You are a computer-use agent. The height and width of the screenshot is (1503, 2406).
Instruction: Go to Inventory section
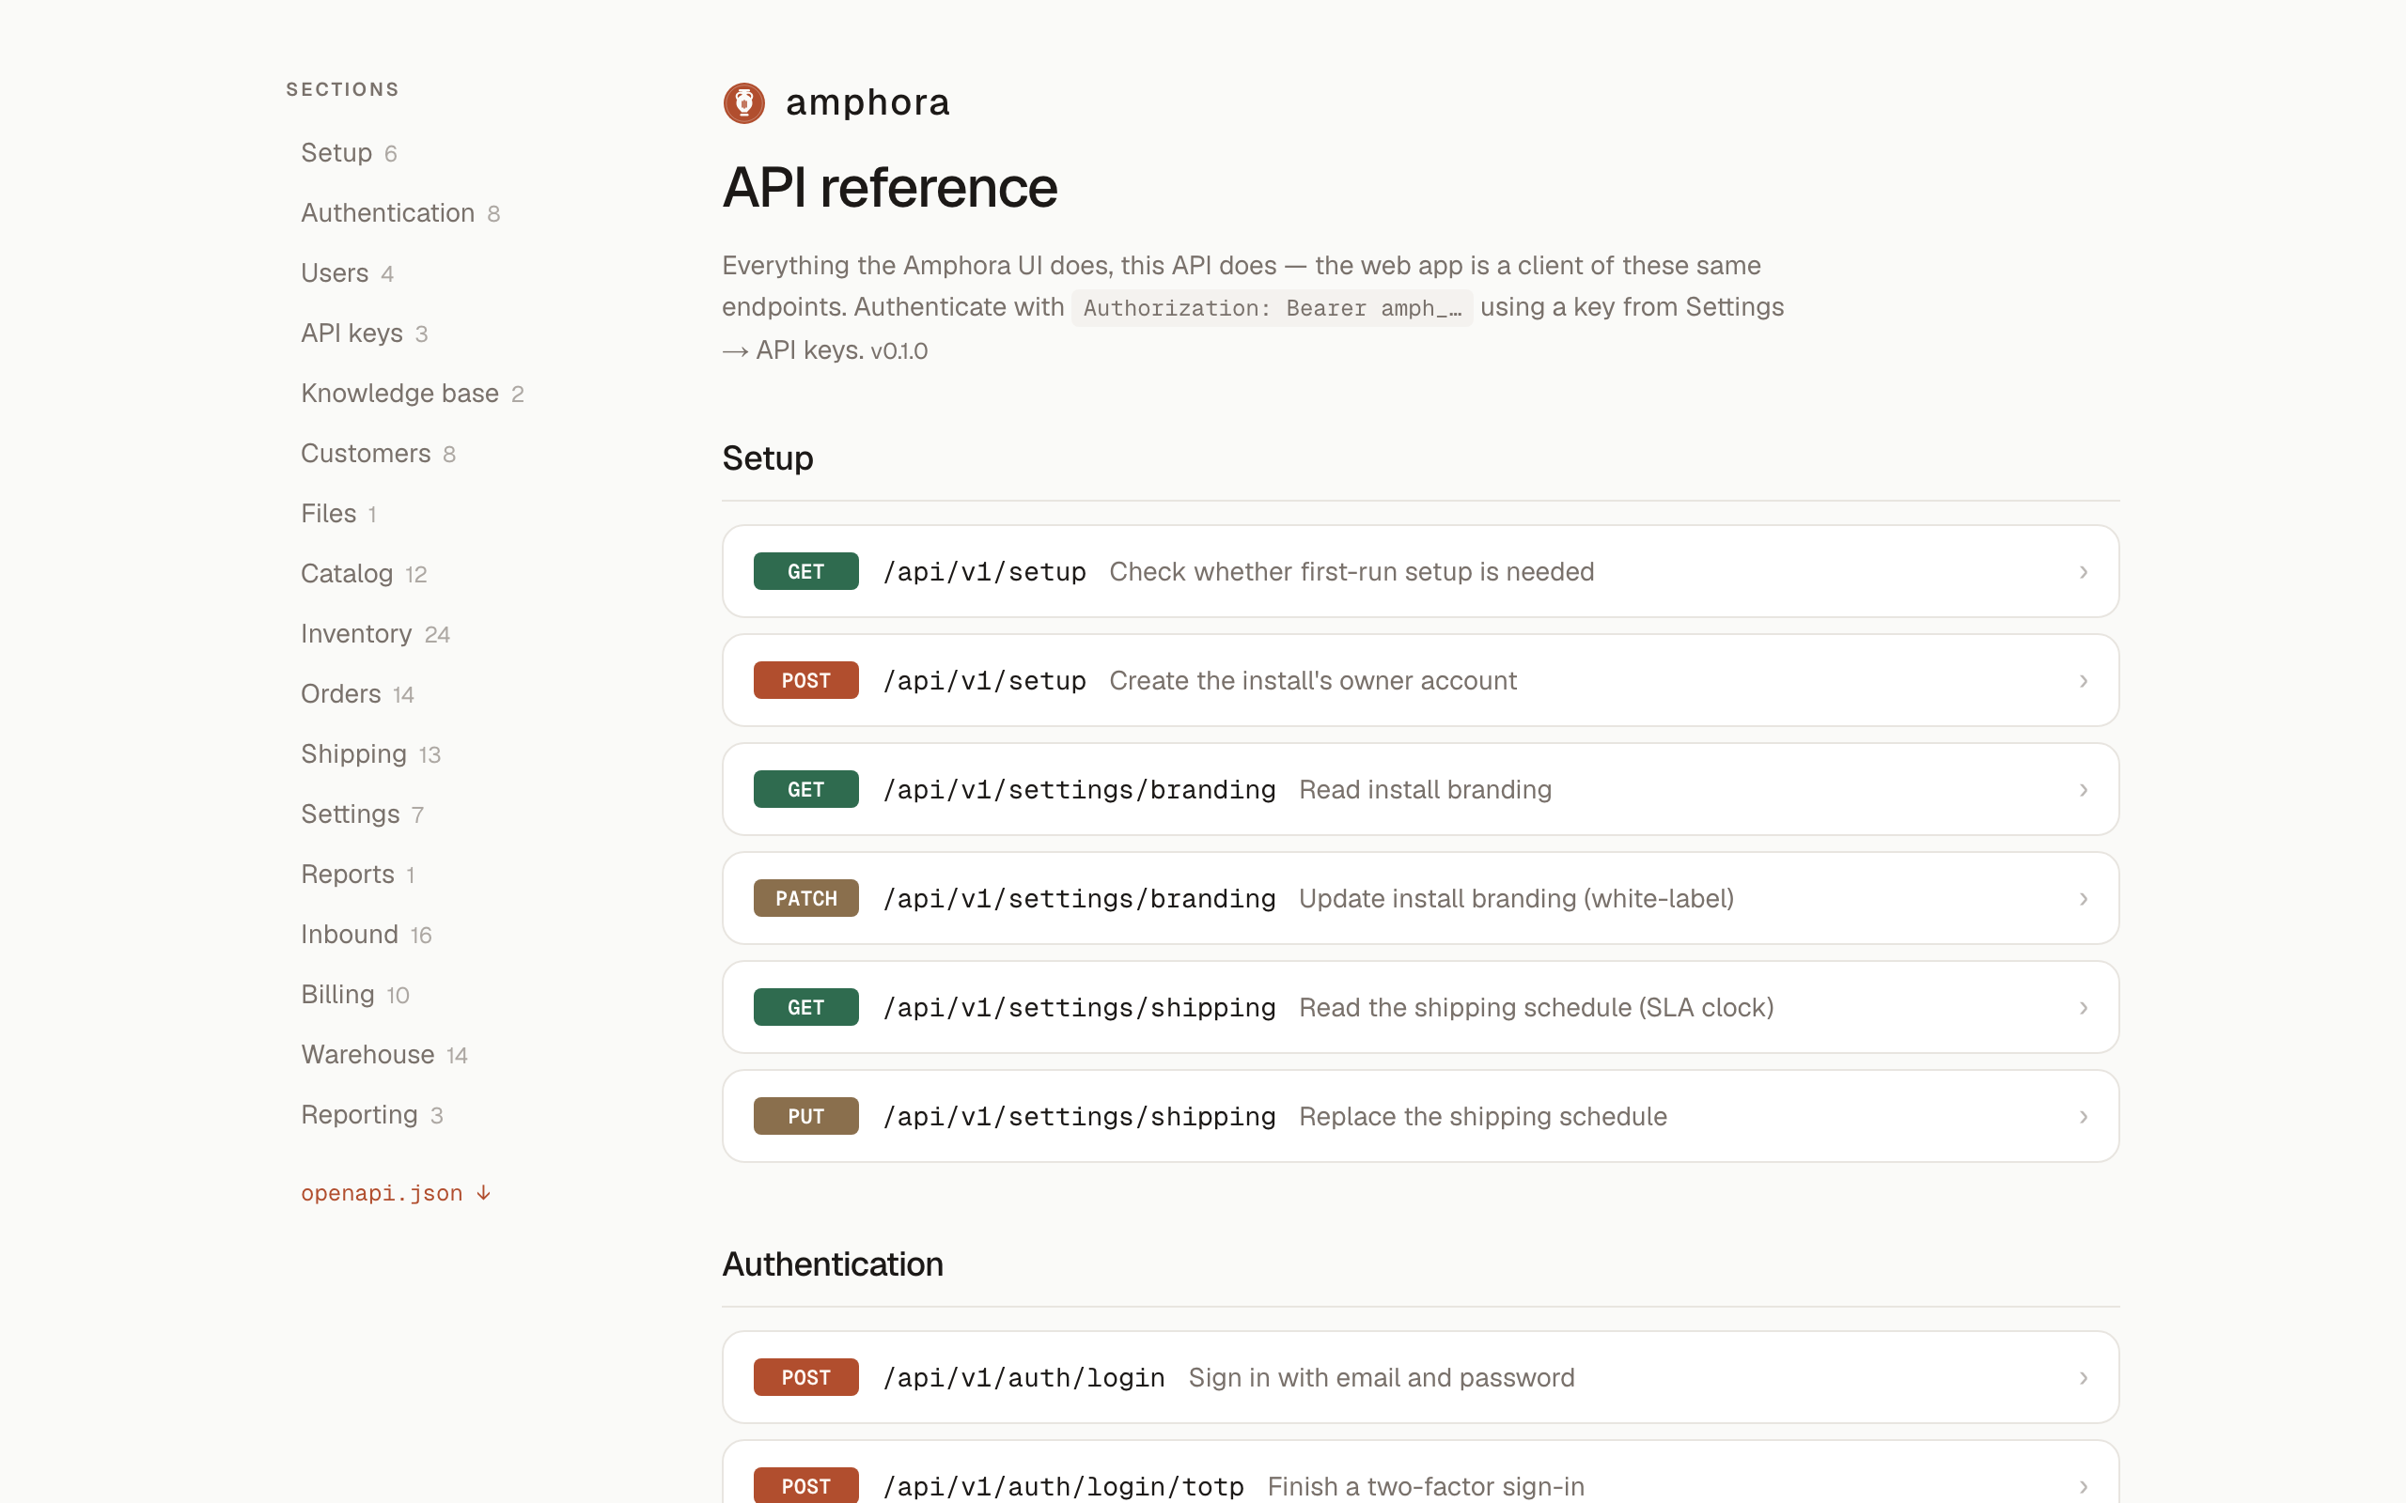[x=376, y=634]
